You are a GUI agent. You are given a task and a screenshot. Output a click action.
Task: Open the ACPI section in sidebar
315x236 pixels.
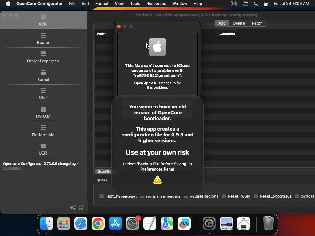click(x=43, y=20)
